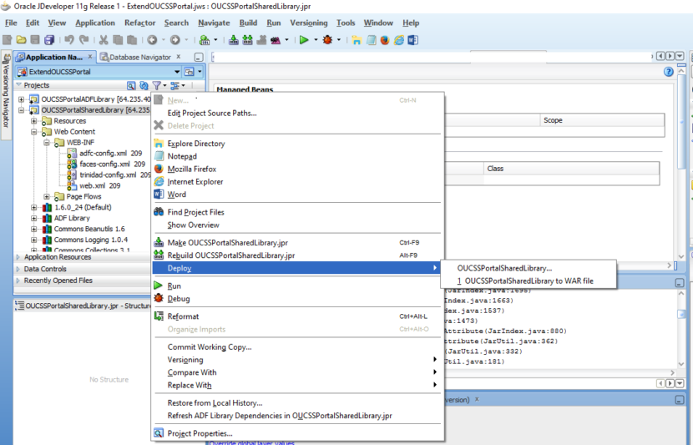Minimize the Application Navigator panel

click(x=199, y=57)
